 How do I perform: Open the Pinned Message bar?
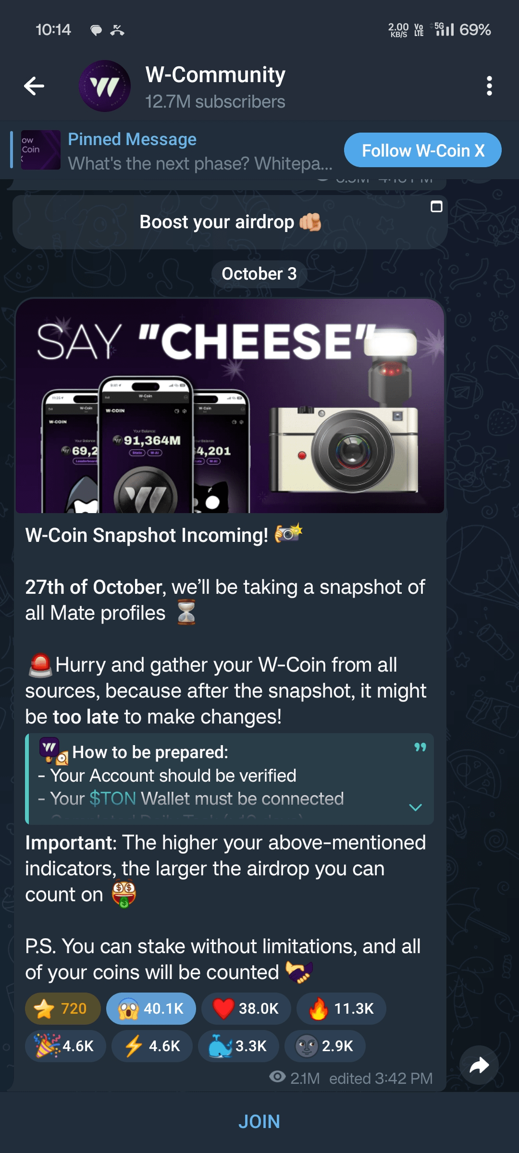point(173,150)
